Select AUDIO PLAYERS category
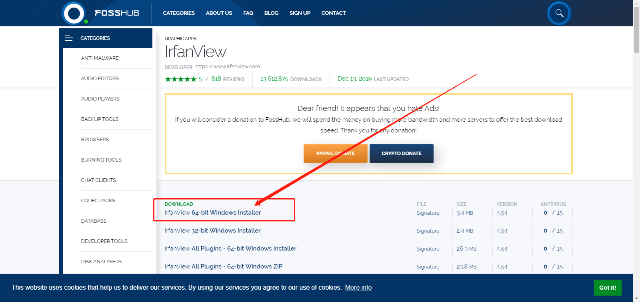This screenshot has width=640, height=302. coord(100,99)
